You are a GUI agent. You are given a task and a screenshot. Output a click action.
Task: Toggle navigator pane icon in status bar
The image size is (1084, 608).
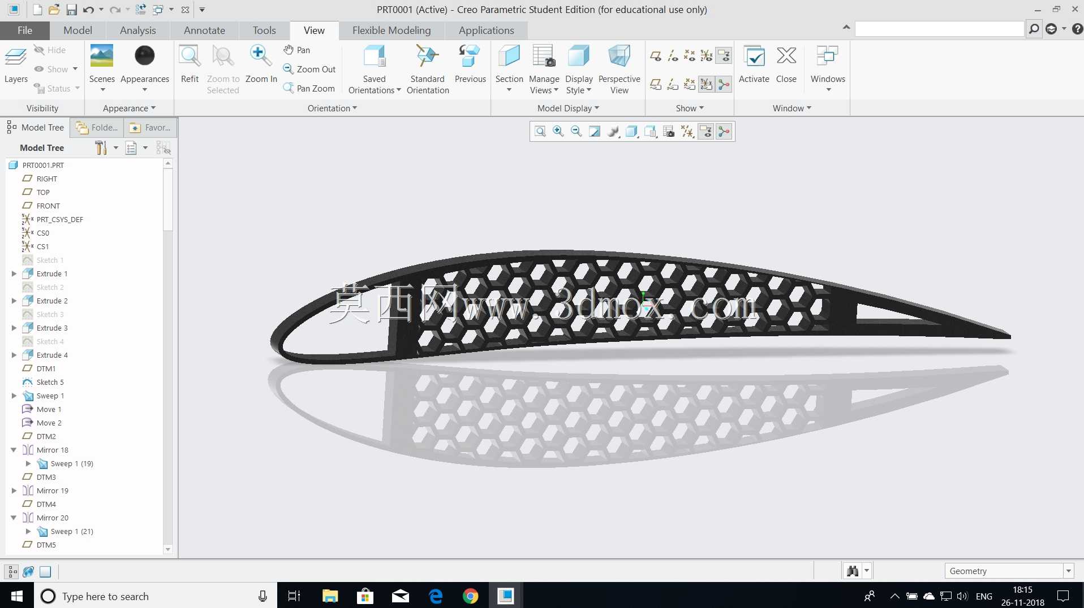tap(12, 571)
